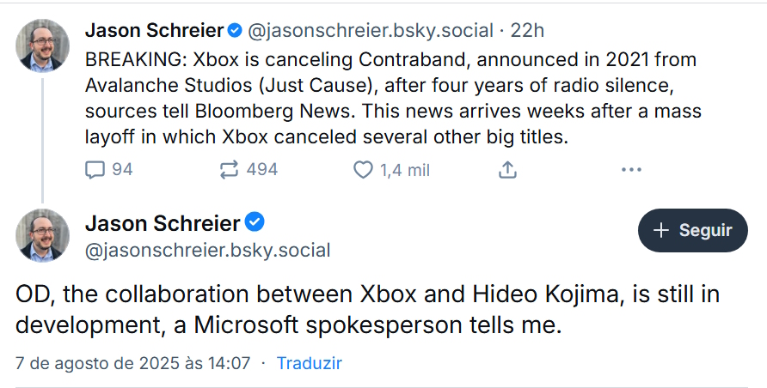
Task: Follow the author with the Seguir button
Action: [692, 230]
